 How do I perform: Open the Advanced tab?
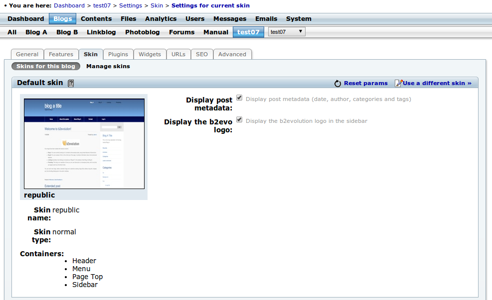coord(232,54)
